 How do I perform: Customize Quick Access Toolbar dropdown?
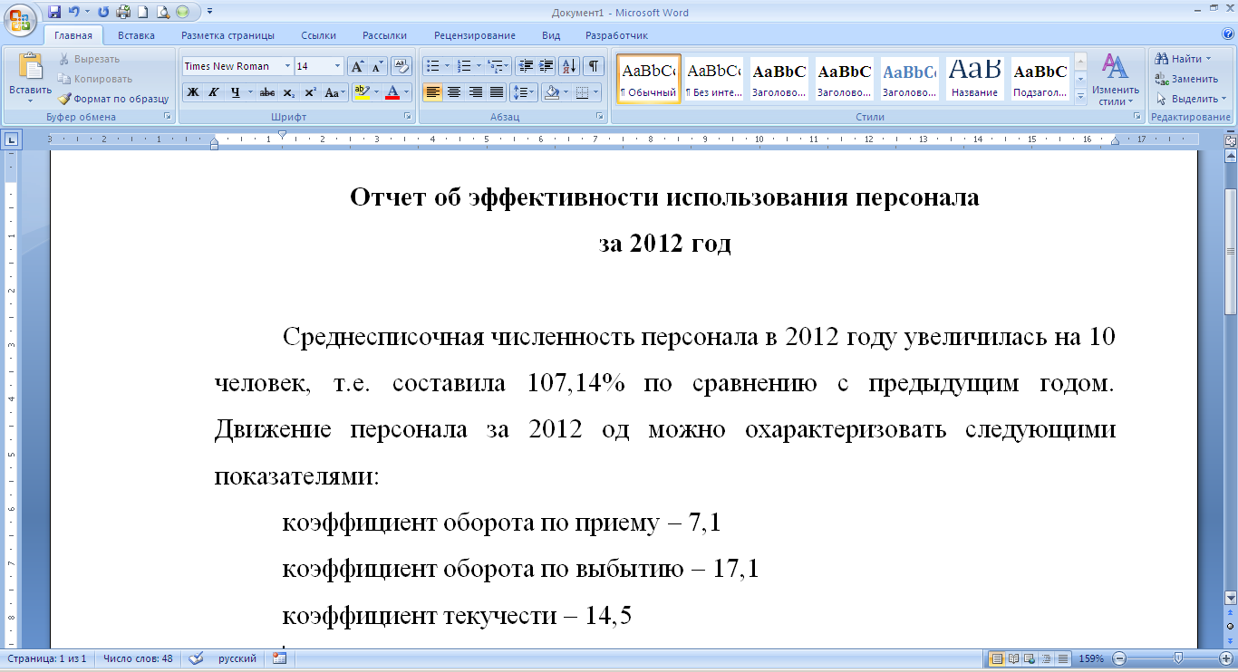[209, 12]
